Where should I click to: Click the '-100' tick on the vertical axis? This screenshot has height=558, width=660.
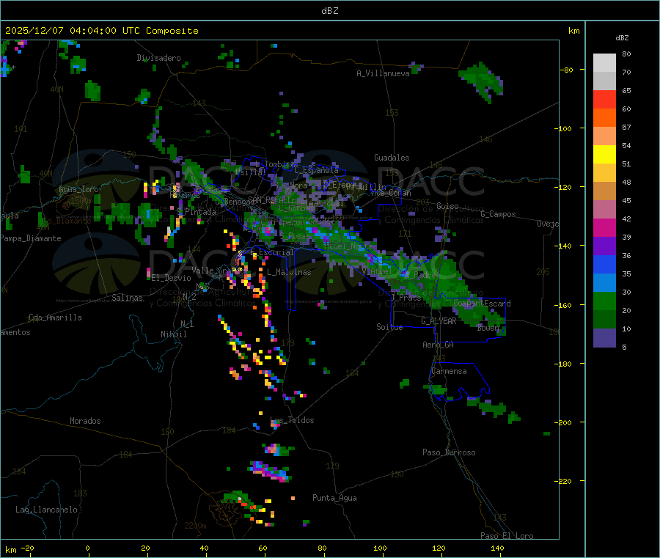point(562,128)
